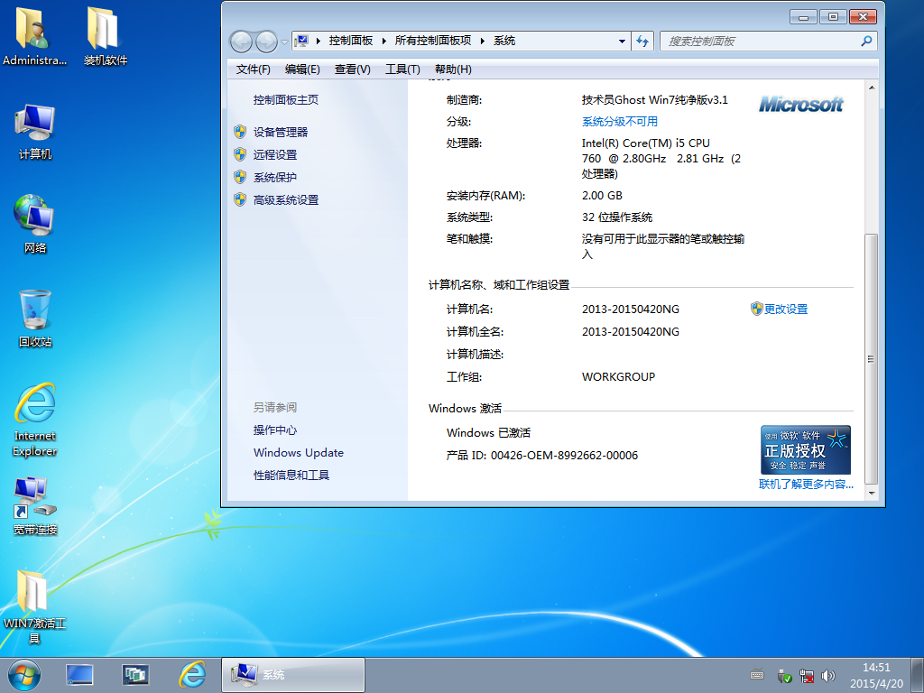Click the search magnifier icon
The image size is (924, 693).
[x=866, y=42]
